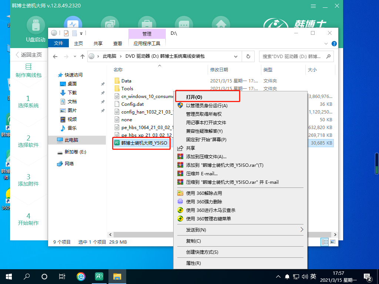Expand the address bar history dropdown
Image resolution: width=379 pixels, height=284 pixels.
pos(236,57)
